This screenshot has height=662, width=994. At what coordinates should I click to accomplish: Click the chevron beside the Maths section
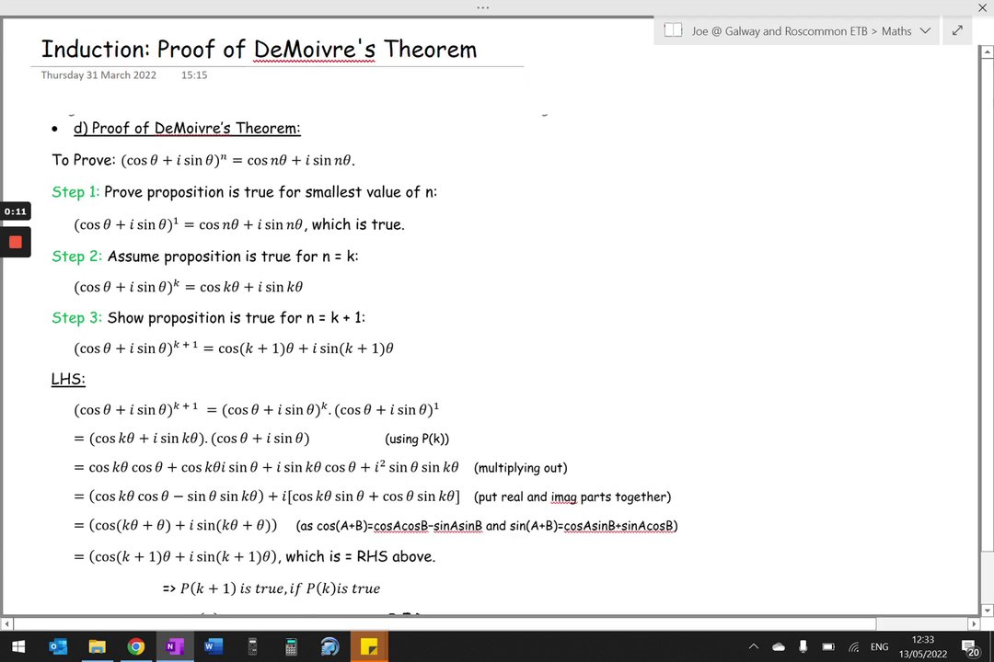(925, 31)
